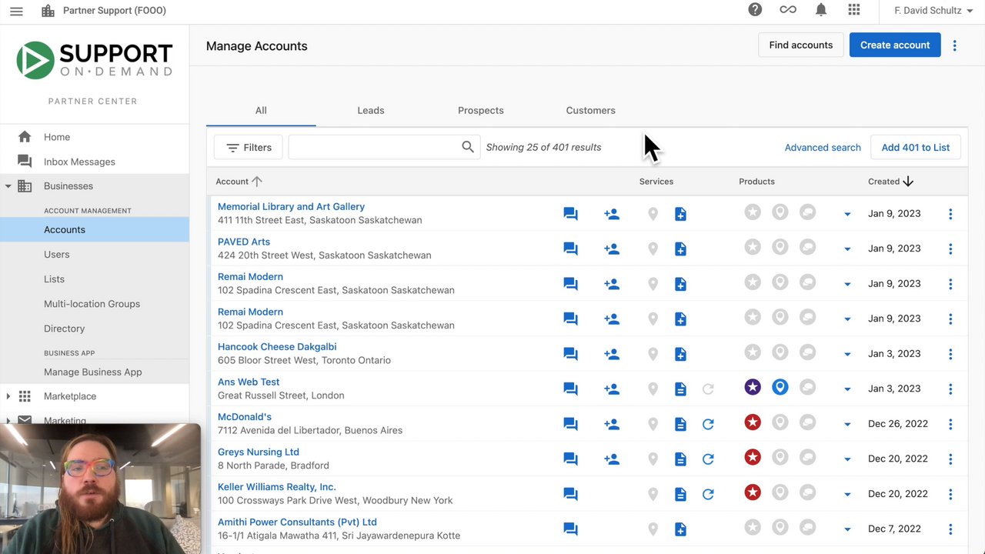Image resolution: width=985 pixels, height=554 pixels.
Task: Click red star product in McDonald's row
Action: 753,422
